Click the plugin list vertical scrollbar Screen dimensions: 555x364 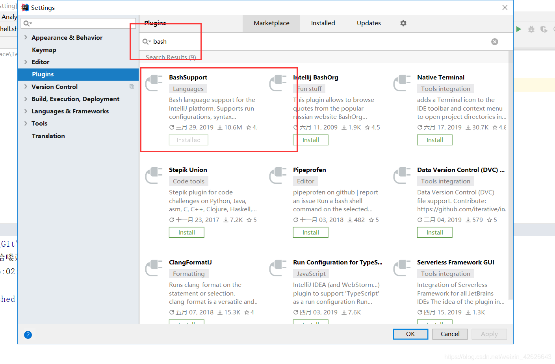[x=510, y=175]
